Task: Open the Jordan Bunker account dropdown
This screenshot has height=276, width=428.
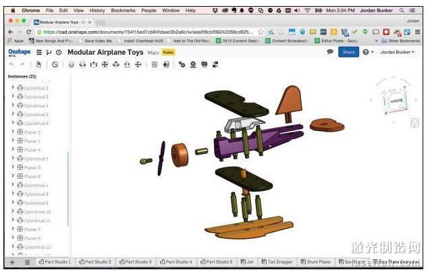Action: pyautogui.click(x=398, y=52)
